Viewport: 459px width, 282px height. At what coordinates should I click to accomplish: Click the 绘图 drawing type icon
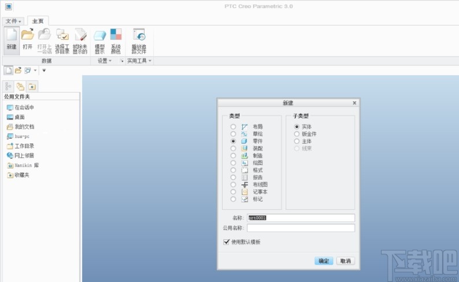pos(245,163)
